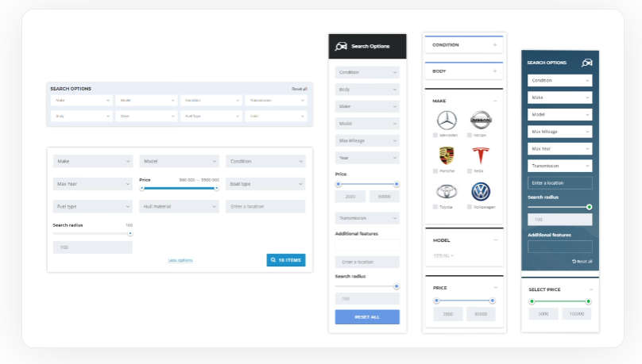Viewport: 642px width, 364px height.
Task: Click the car search icon in black header
Action: [x=341, y=46]
